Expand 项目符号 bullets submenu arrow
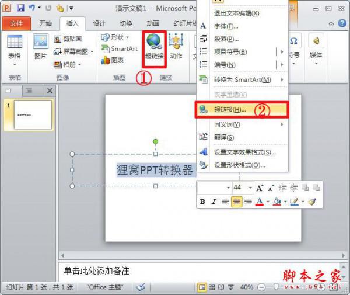350x295 pixels. [282, 52]
